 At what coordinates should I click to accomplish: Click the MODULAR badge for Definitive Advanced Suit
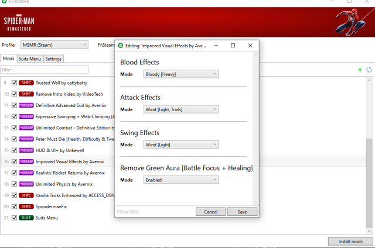(26, 105)
